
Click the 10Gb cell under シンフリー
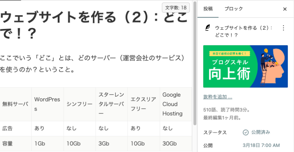point(79,144)
